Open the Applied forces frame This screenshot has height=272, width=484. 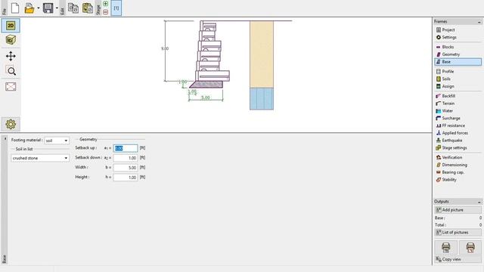458,133
